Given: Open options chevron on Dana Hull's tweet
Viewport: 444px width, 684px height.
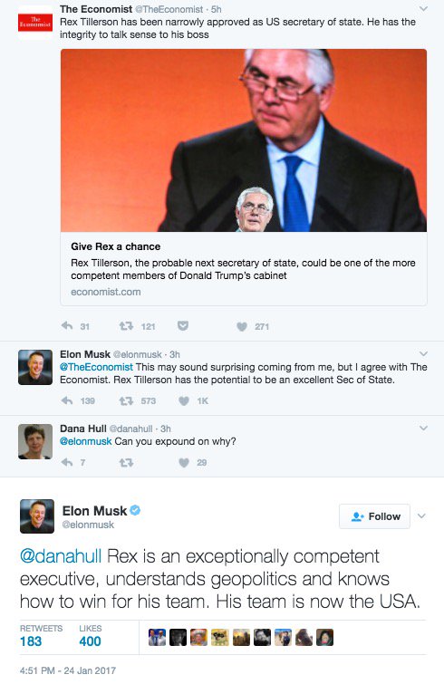Looking at the screenshot, I should [x=423, y=428].
